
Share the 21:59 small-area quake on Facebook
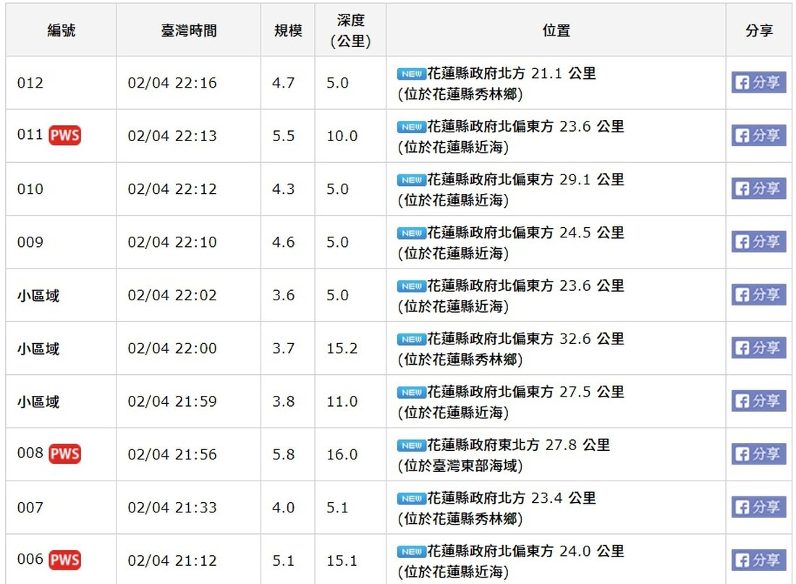click(x=758, y=401)
